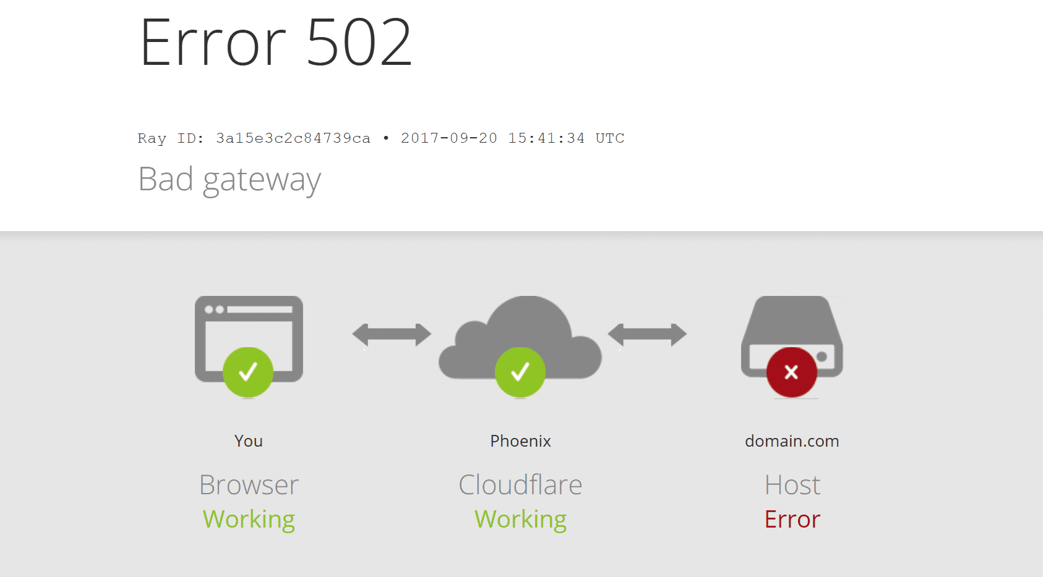Click the Phoenix location label
This screenshot has width=1043, height=577.
pos(520,441)
